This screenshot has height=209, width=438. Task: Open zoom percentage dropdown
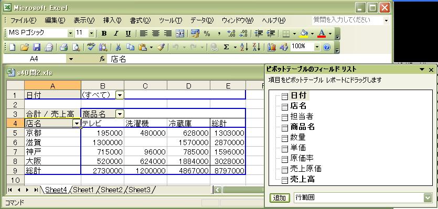317,47
